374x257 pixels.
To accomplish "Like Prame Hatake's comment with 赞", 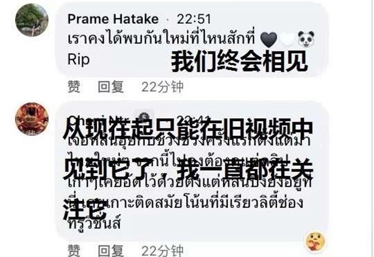I will tap(74, 86).
